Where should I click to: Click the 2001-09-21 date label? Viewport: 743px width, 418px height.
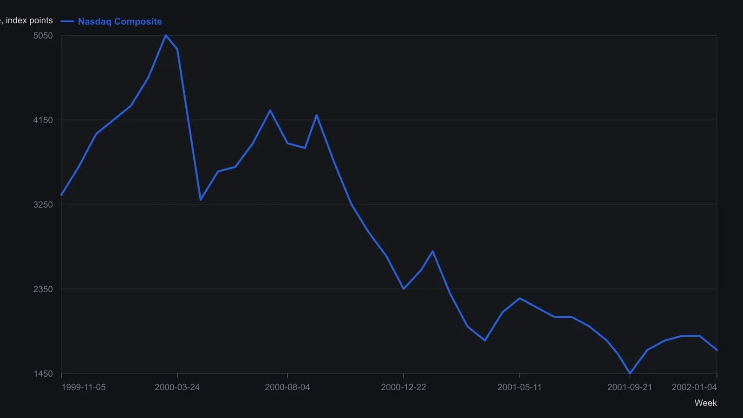pyautogui.click(x=630, y=387)
